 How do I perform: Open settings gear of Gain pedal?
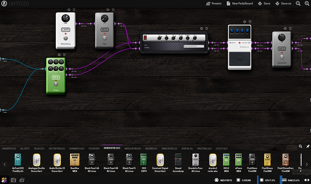108,9
